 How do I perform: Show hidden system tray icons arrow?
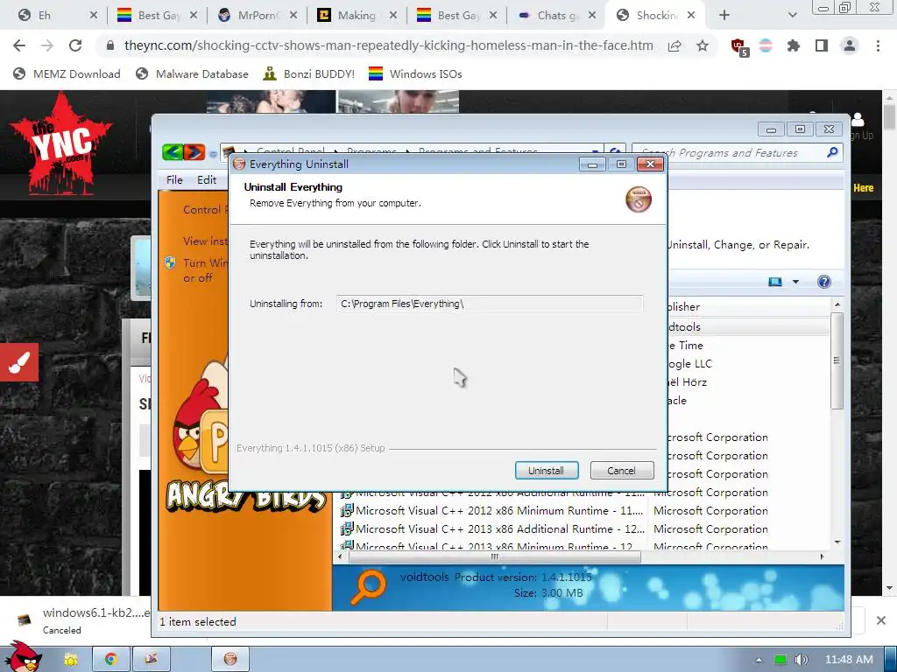click(x=759, y=660)
